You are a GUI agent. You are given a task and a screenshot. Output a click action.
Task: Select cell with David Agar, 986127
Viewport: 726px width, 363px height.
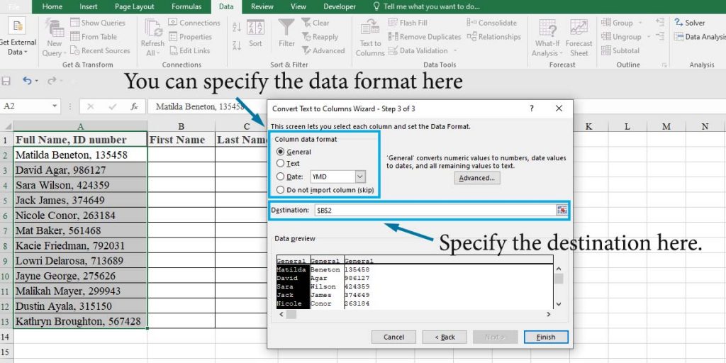(x=81, y=170)
